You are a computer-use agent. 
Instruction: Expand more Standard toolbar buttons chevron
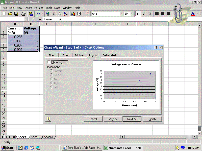pos(87,14)
